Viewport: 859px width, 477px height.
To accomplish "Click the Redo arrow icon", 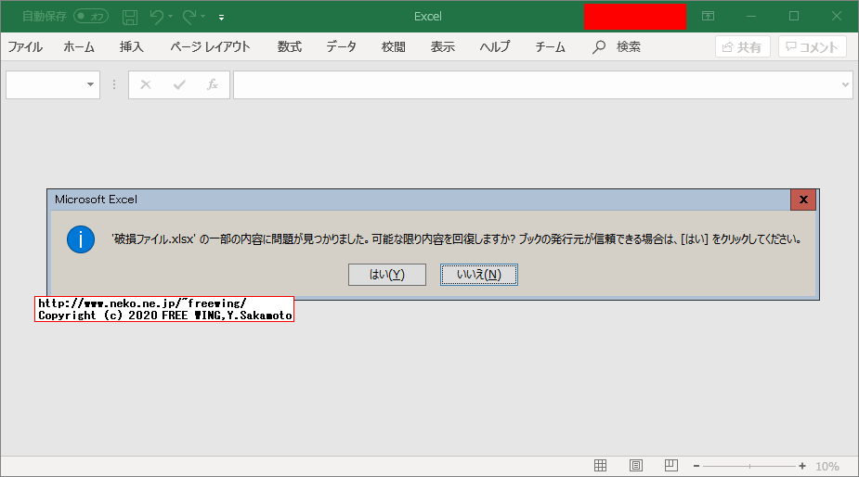I will coord(189,17).
